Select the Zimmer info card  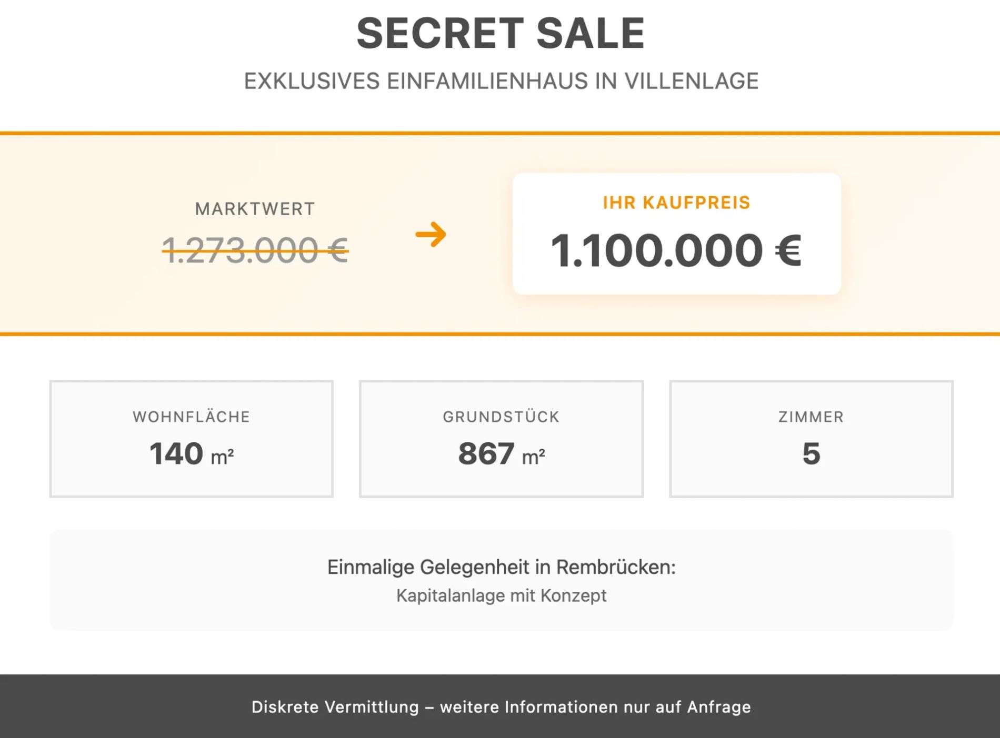tap(811, 439)
